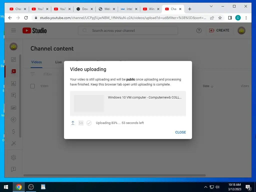Open Subtitles in the sidebar
256x192 pixels.
point(13,107)
